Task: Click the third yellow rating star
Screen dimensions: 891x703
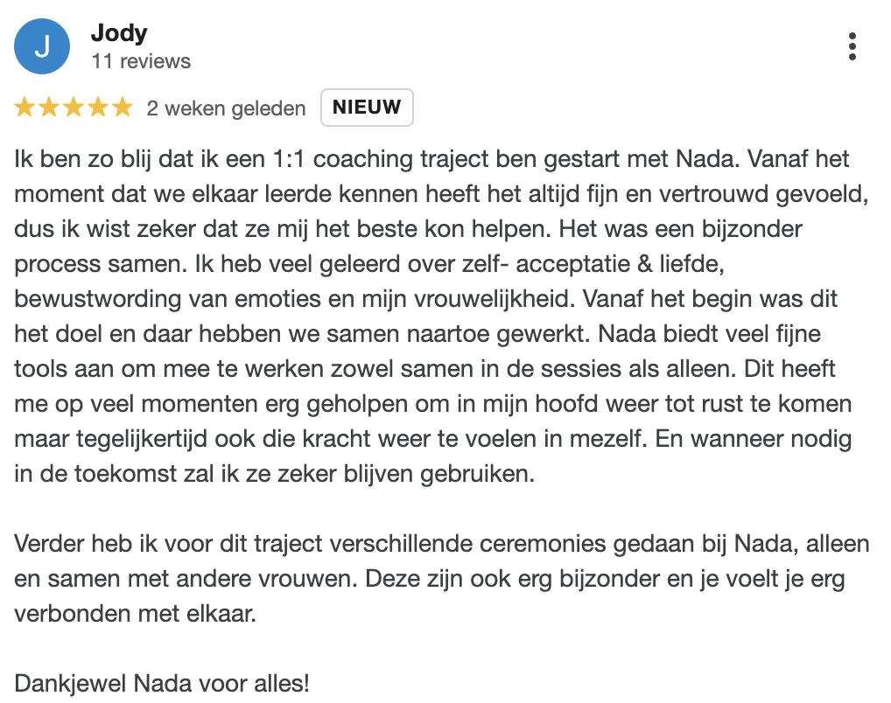Action: tap(74, 108)
